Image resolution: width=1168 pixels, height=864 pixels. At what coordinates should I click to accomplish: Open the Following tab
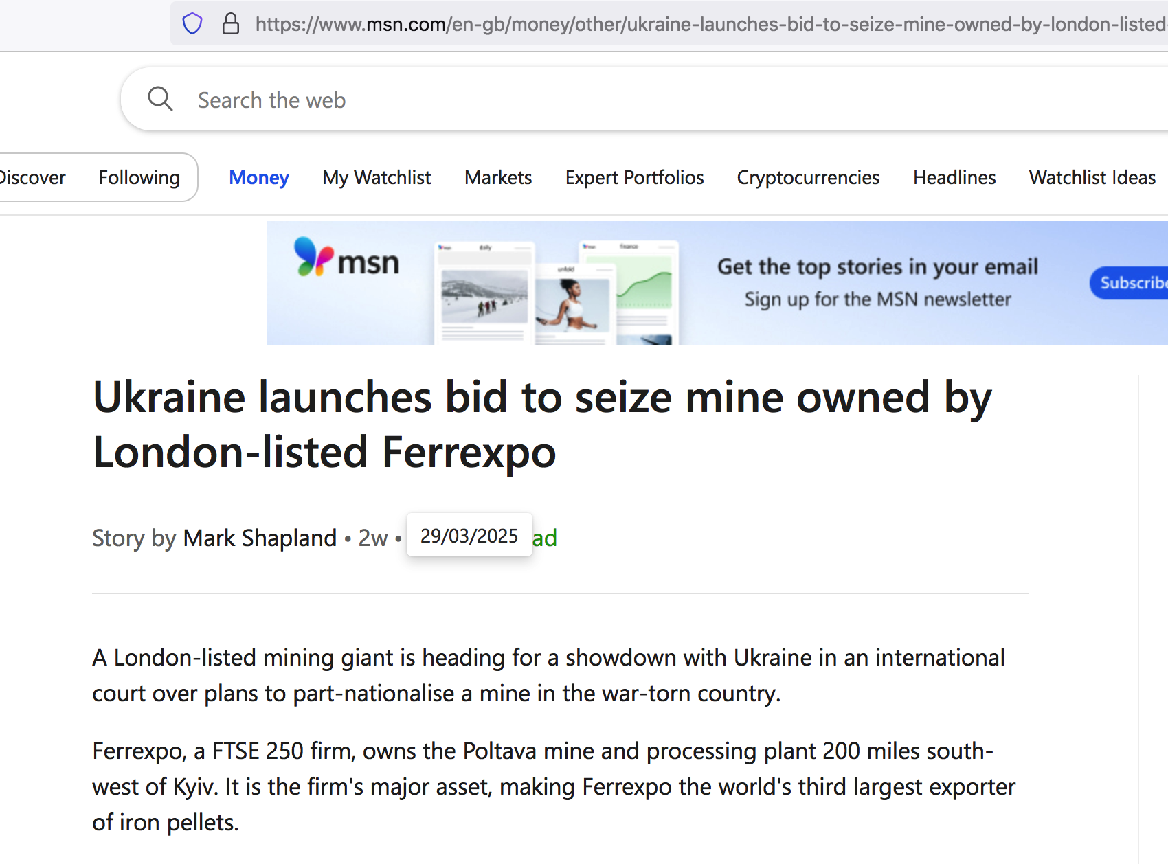coord(139,177)
